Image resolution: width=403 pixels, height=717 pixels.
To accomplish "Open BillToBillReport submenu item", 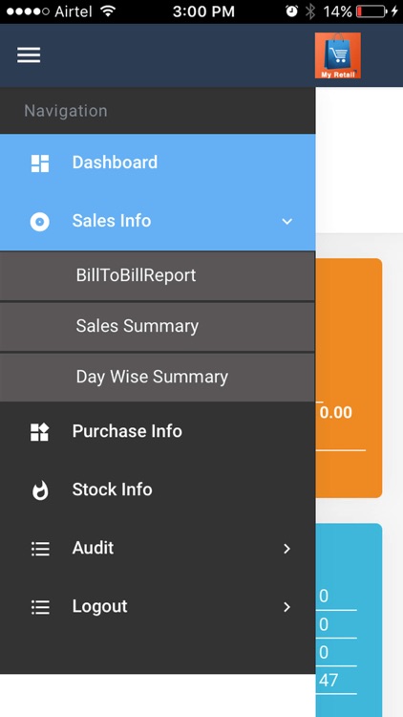I will pos(158,275).
